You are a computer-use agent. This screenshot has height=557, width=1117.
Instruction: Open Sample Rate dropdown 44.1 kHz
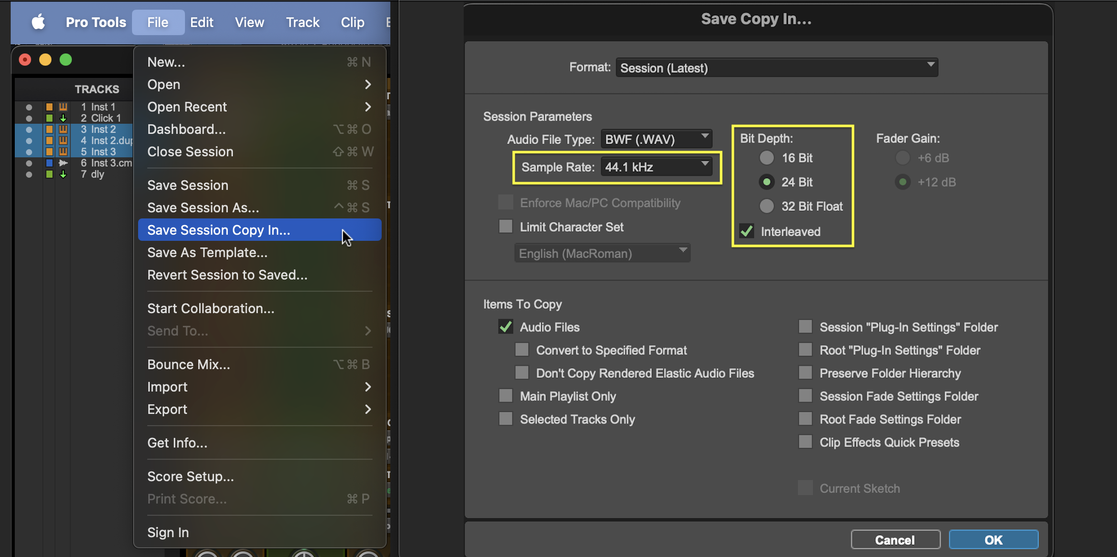656,166
